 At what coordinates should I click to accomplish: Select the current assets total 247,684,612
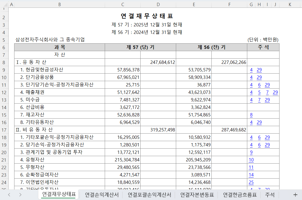[158, 62]
